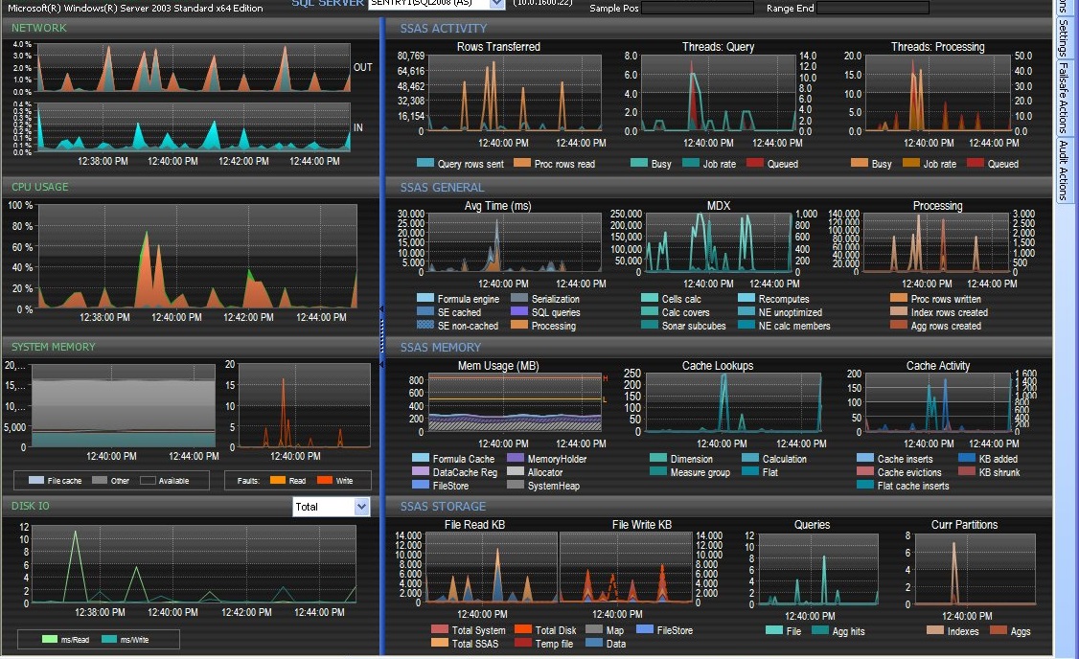Screen dimensions: 1079x659
Task: Click the Query rows sent legend swatch
Action: [x=425, y=164]
